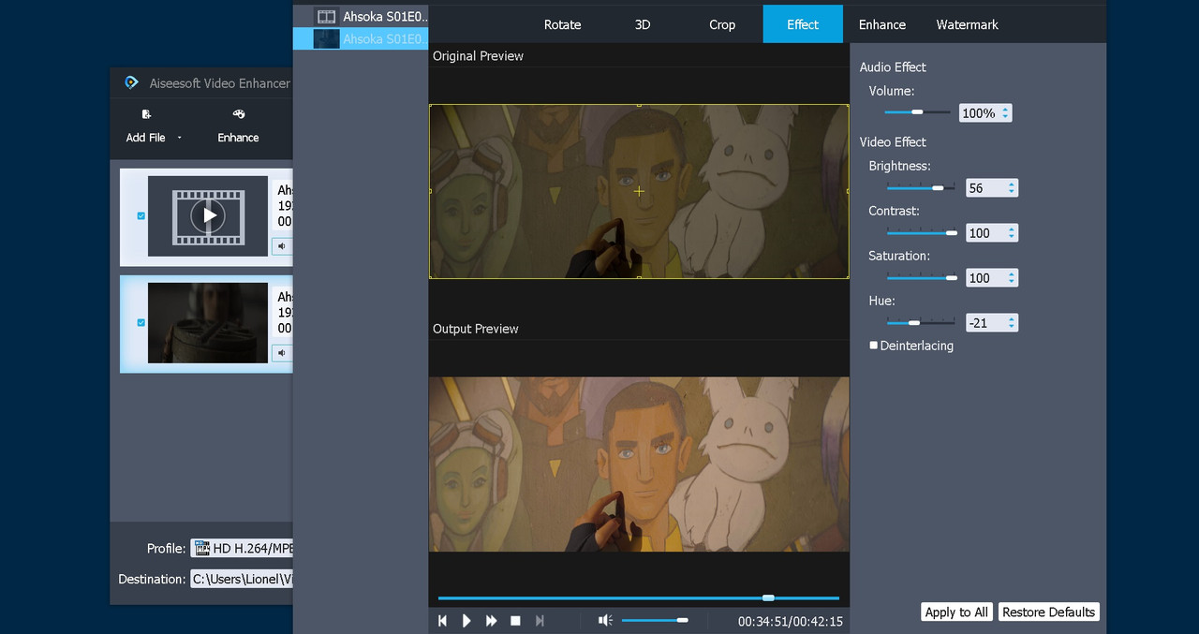The width and height of the screenshot is (1199, 634).
Task: Fast forward the preview
Action: tap(491, 621)
